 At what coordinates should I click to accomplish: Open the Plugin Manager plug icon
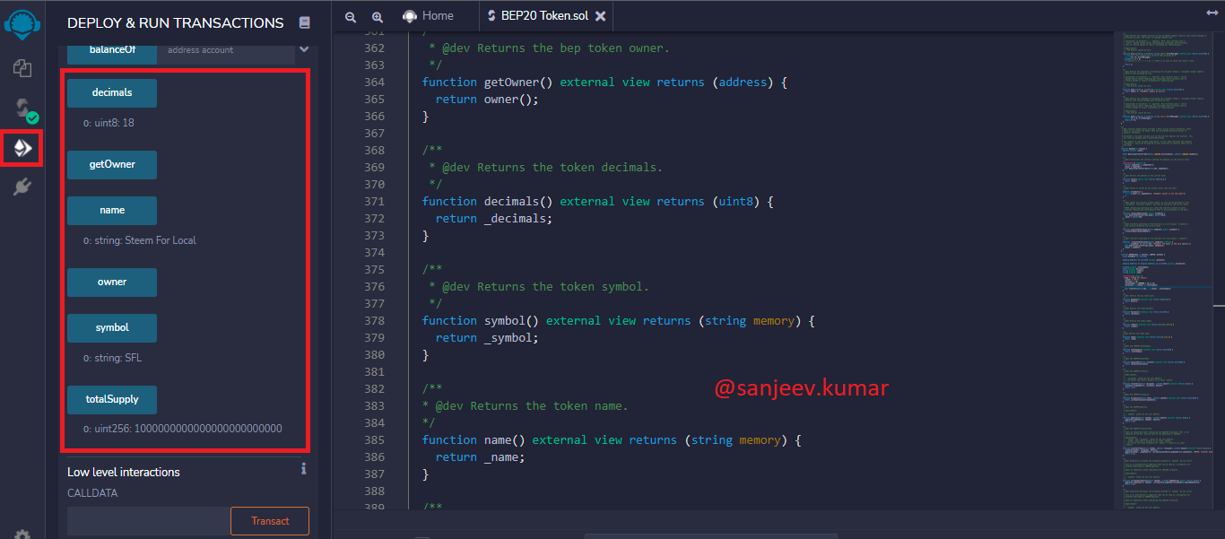click(x=22, y=187)
